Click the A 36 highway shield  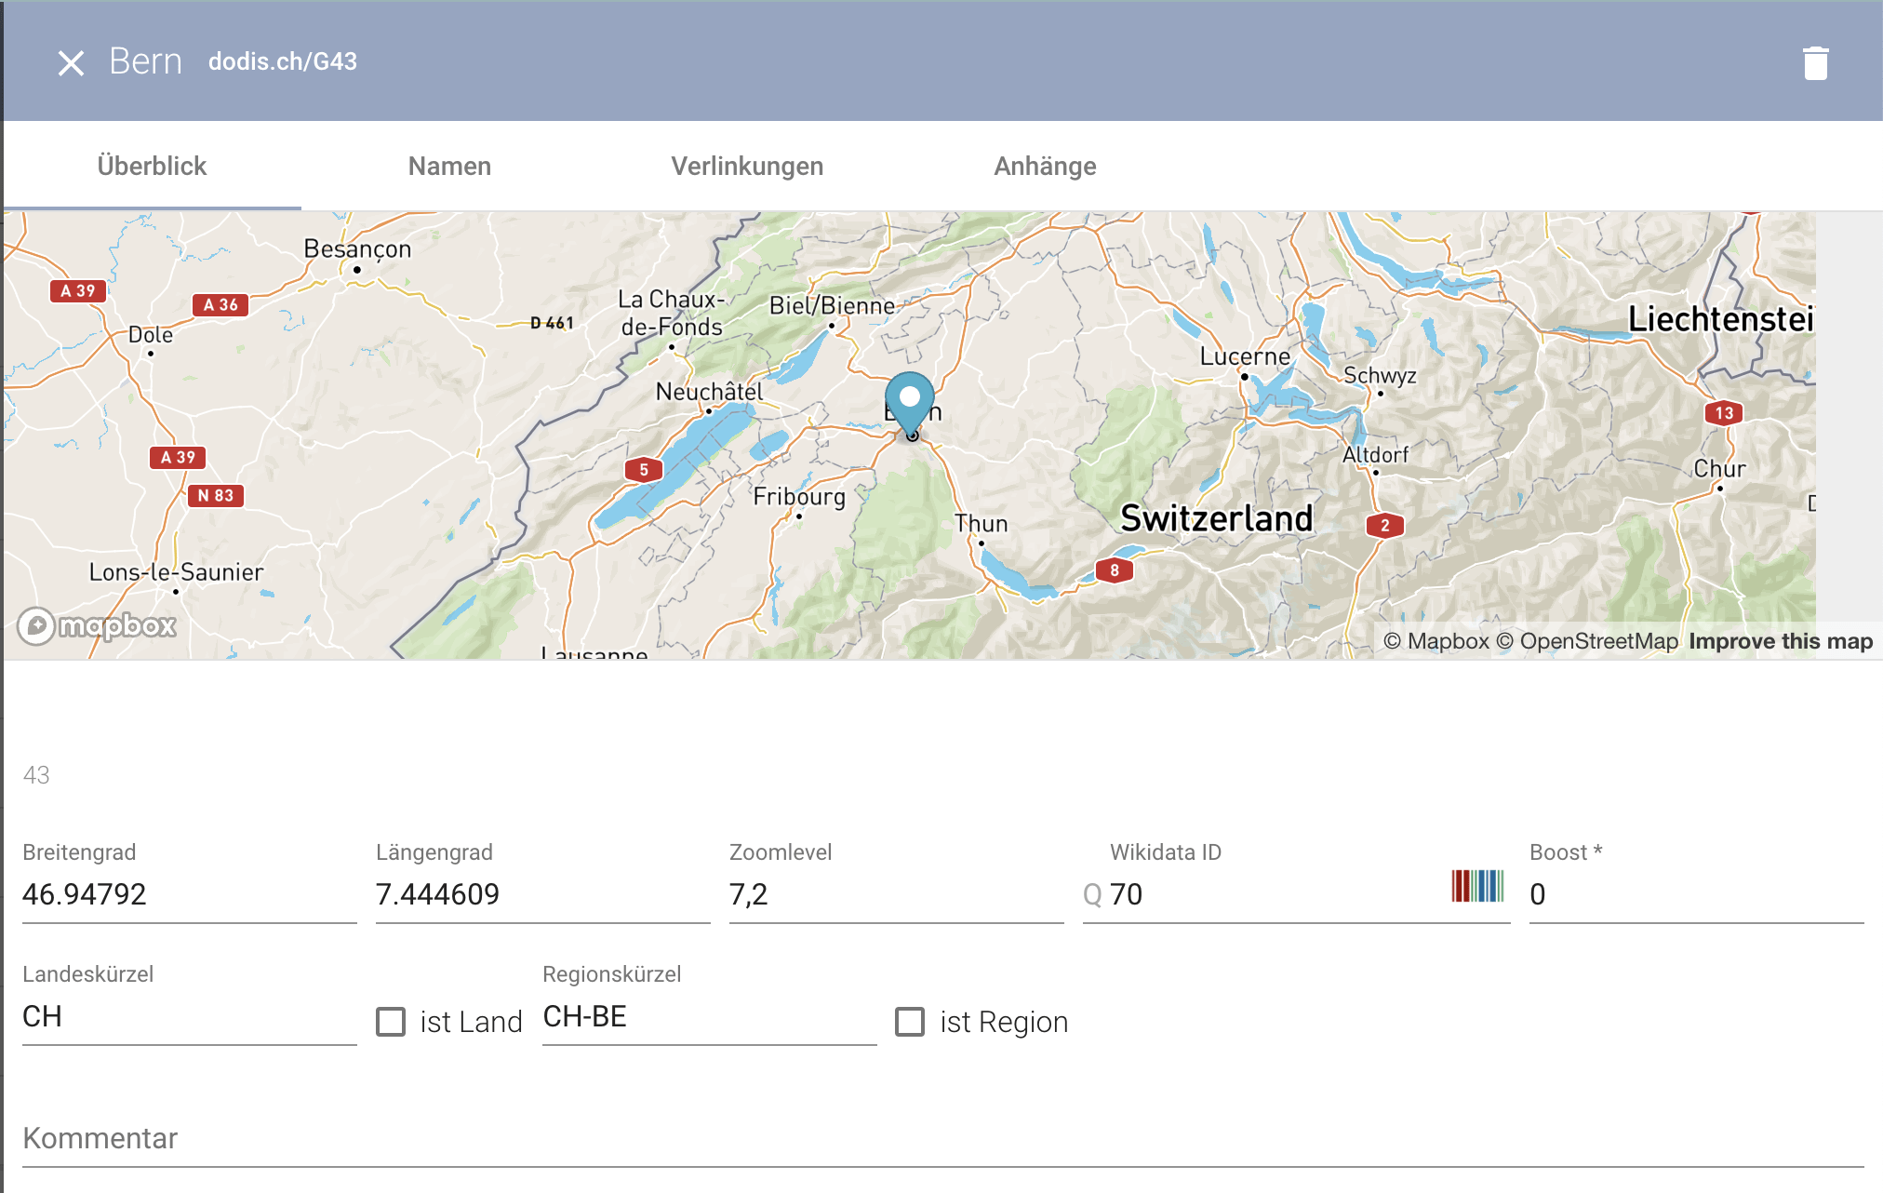click(x=220, y=305)
